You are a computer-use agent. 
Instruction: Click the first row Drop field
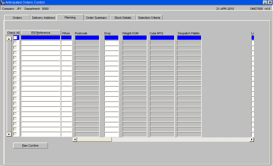point(111,38)
